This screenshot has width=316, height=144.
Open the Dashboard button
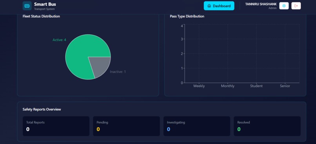pyautogui.click(x=219, y=6)
